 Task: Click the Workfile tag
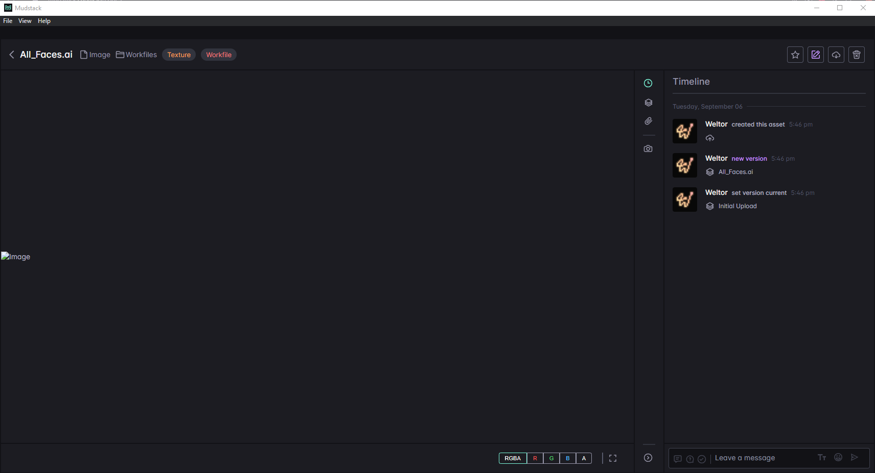click(x=219, y=55)
